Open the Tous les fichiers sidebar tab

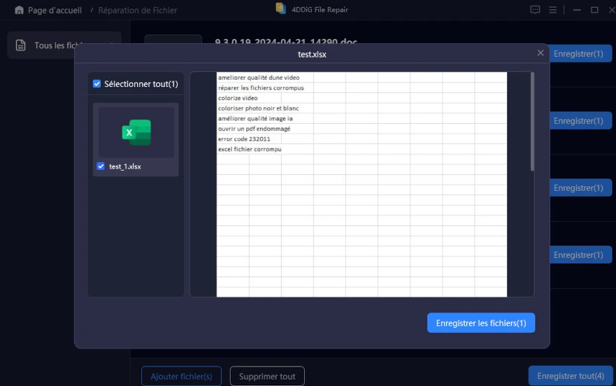coord(58,45)
